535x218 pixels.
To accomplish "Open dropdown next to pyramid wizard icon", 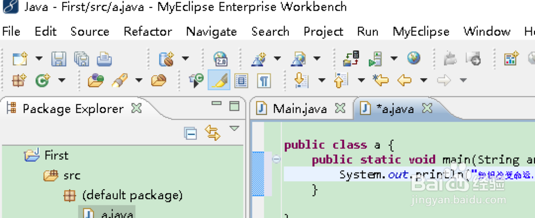I will 277,58.
